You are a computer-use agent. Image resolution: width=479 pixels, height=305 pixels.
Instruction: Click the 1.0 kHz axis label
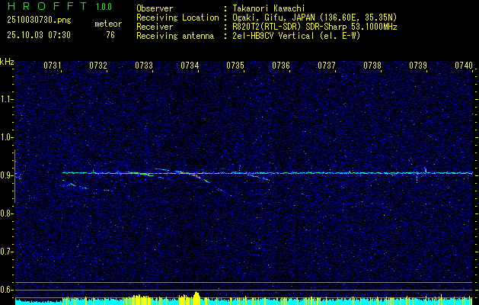click(x=6, y=138)
